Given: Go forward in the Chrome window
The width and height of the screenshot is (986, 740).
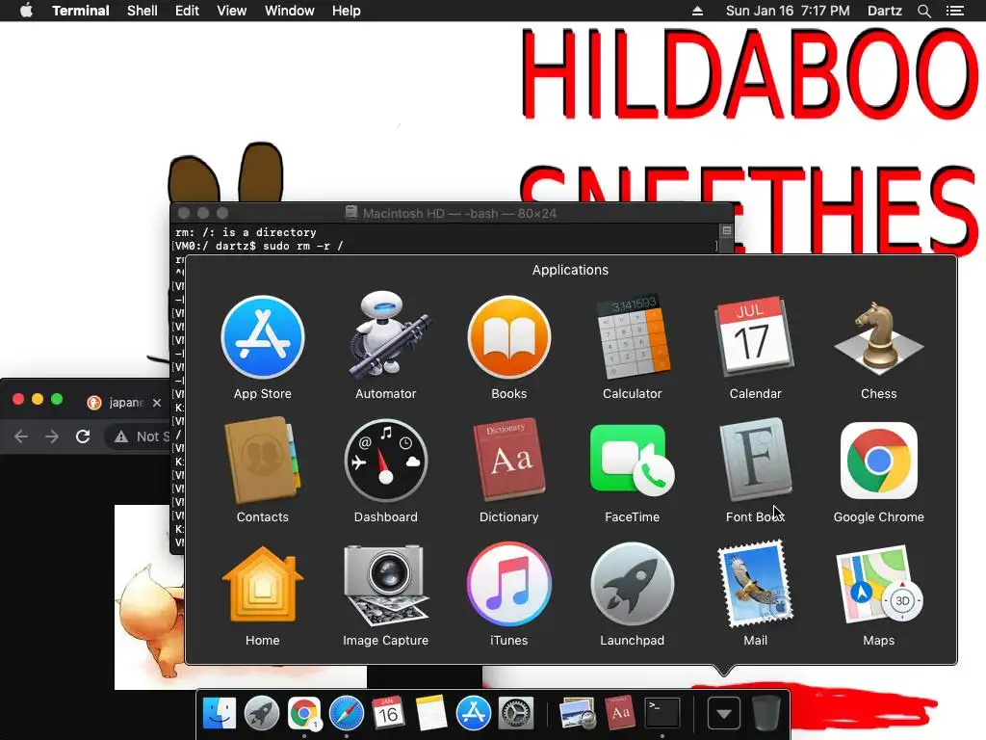Looking at the screenshot, I should (52, 436).
